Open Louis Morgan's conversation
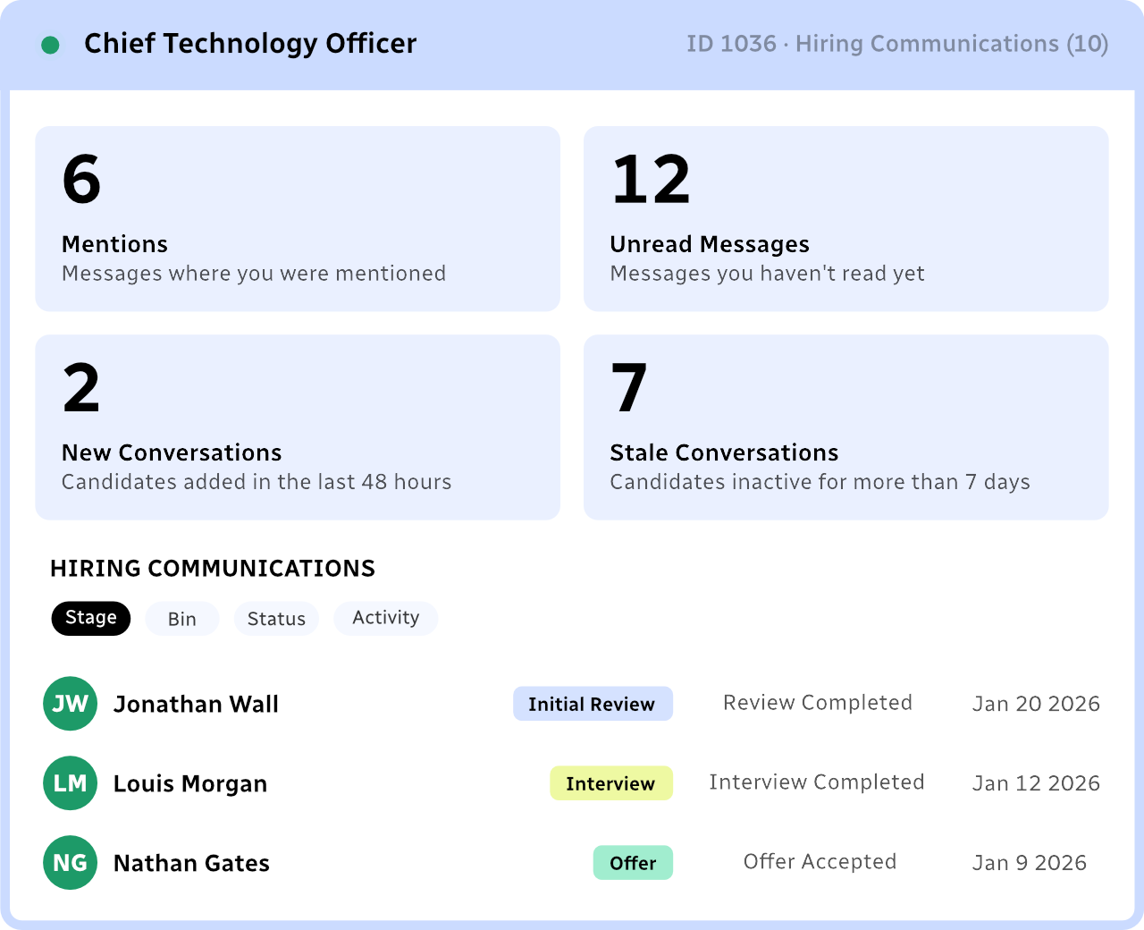This screenshot has width=1144, height=930. pos(572,783)
